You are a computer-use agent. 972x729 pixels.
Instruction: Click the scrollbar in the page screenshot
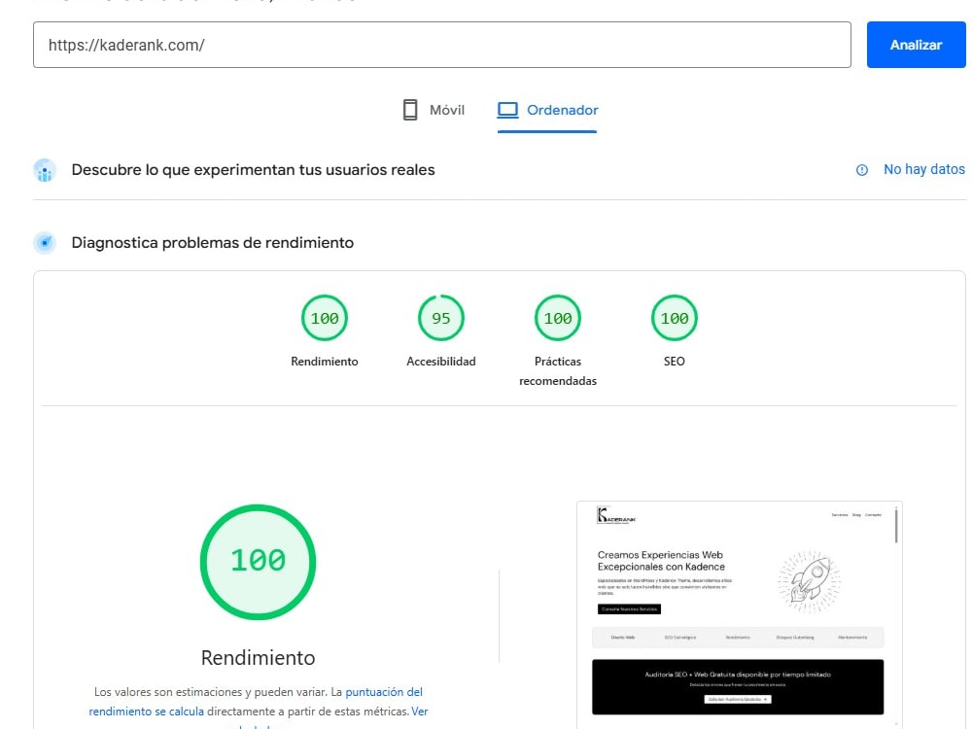click(x=896, y=525)
